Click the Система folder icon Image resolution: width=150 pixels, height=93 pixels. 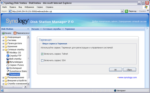[x=6, y=40]
